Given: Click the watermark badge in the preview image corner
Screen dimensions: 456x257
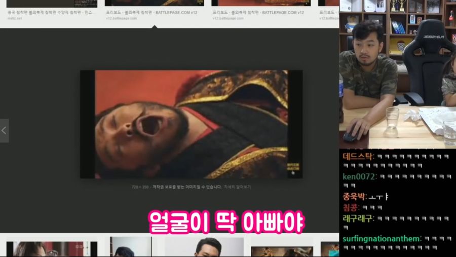Looking at the screenshot, I should tap(293, 168).
